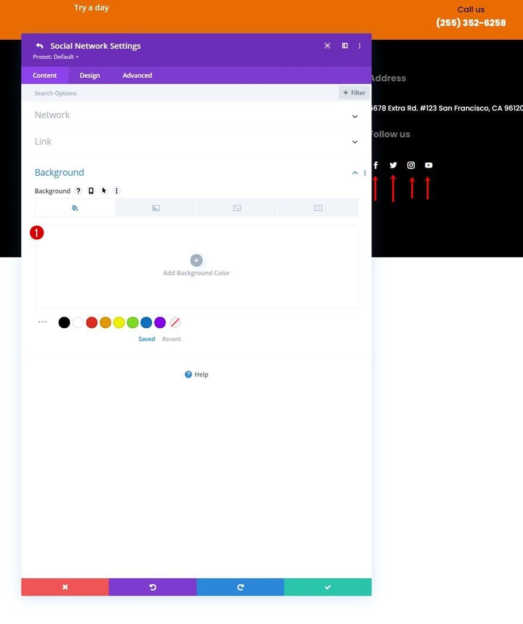The width and height of the screenshot is (523, 624).
Task: Expand the Network section
Action: pyautogui.click(x=196, y=115)
